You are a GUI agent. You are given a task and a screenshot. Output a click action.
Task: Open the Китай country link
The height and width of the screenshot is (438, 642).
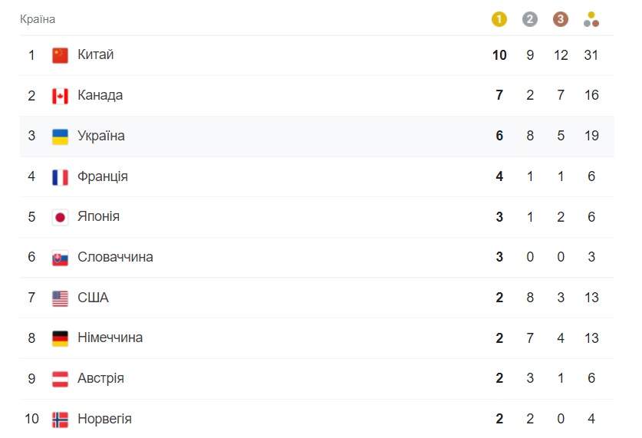pos(96,54)
